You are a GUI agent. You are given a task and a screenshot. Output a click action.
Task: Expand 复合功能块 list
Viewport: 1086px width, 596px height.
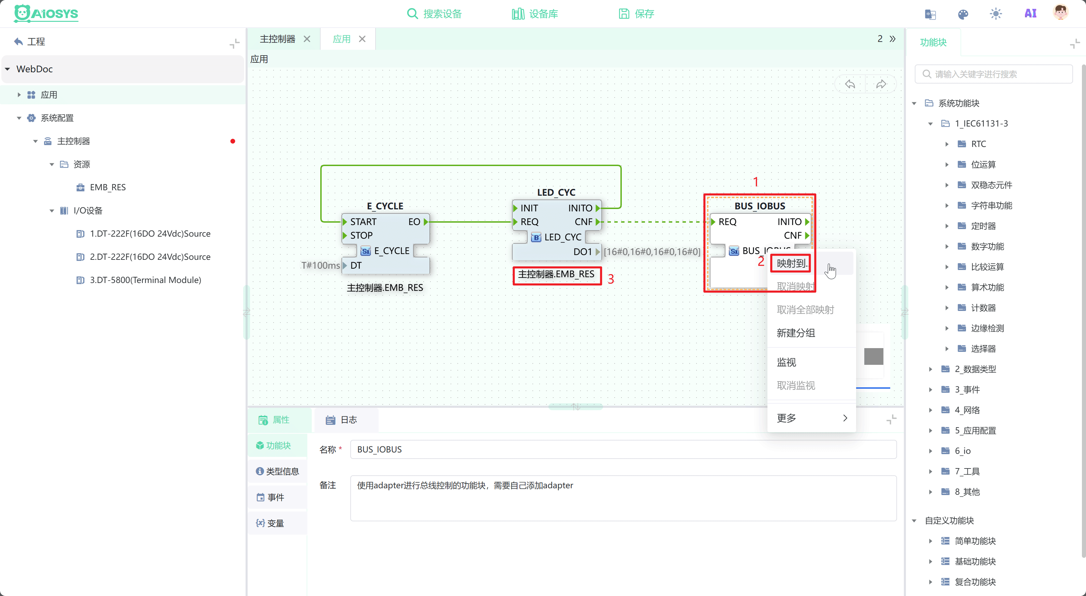point(930,582)
